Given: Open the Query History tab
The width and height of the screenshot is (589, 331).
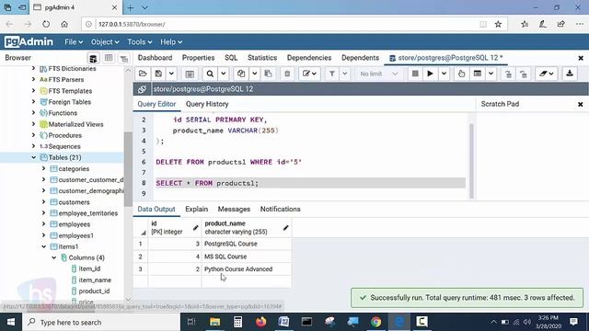Looking at the screenshot, I should [x=207, y=104].
